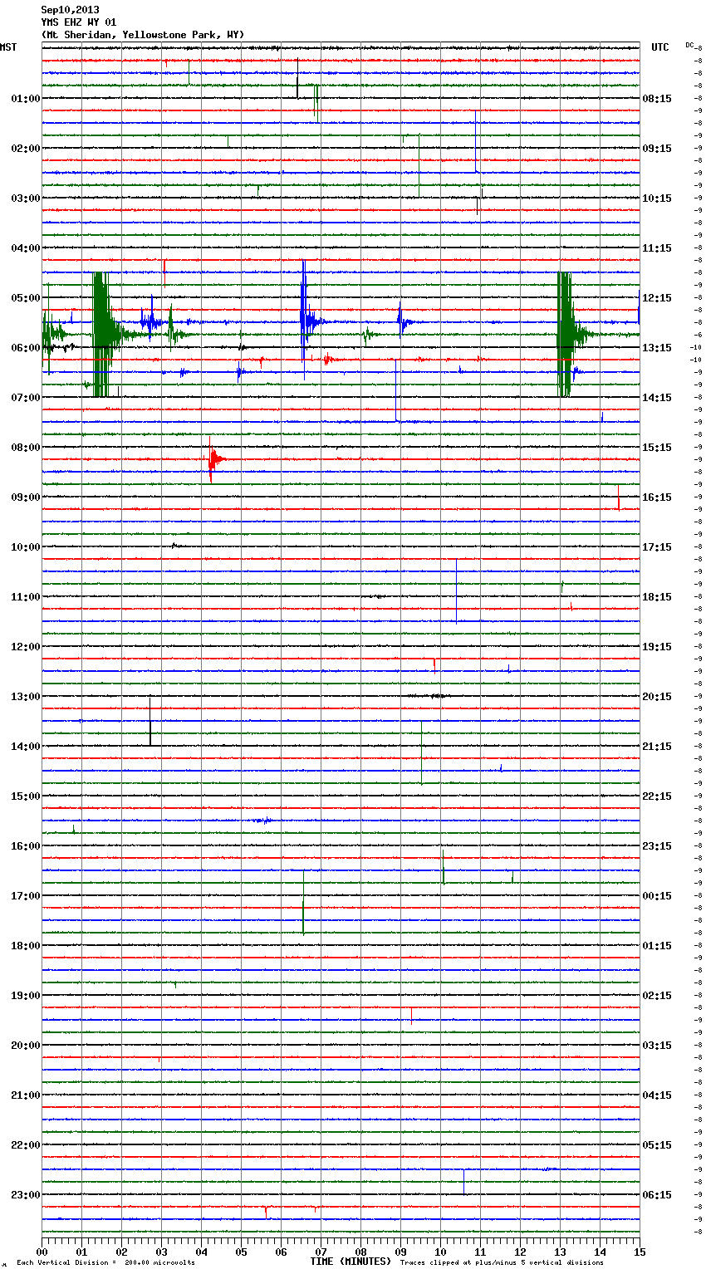The height and width of the screenshot is (1274, 706).
Task: Select the 03:00 MST time label
Action: click(x=26, y=198)
